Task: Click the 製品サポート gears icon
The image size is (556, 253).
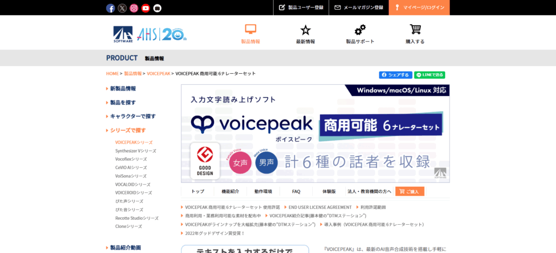Action: point(361,30)
